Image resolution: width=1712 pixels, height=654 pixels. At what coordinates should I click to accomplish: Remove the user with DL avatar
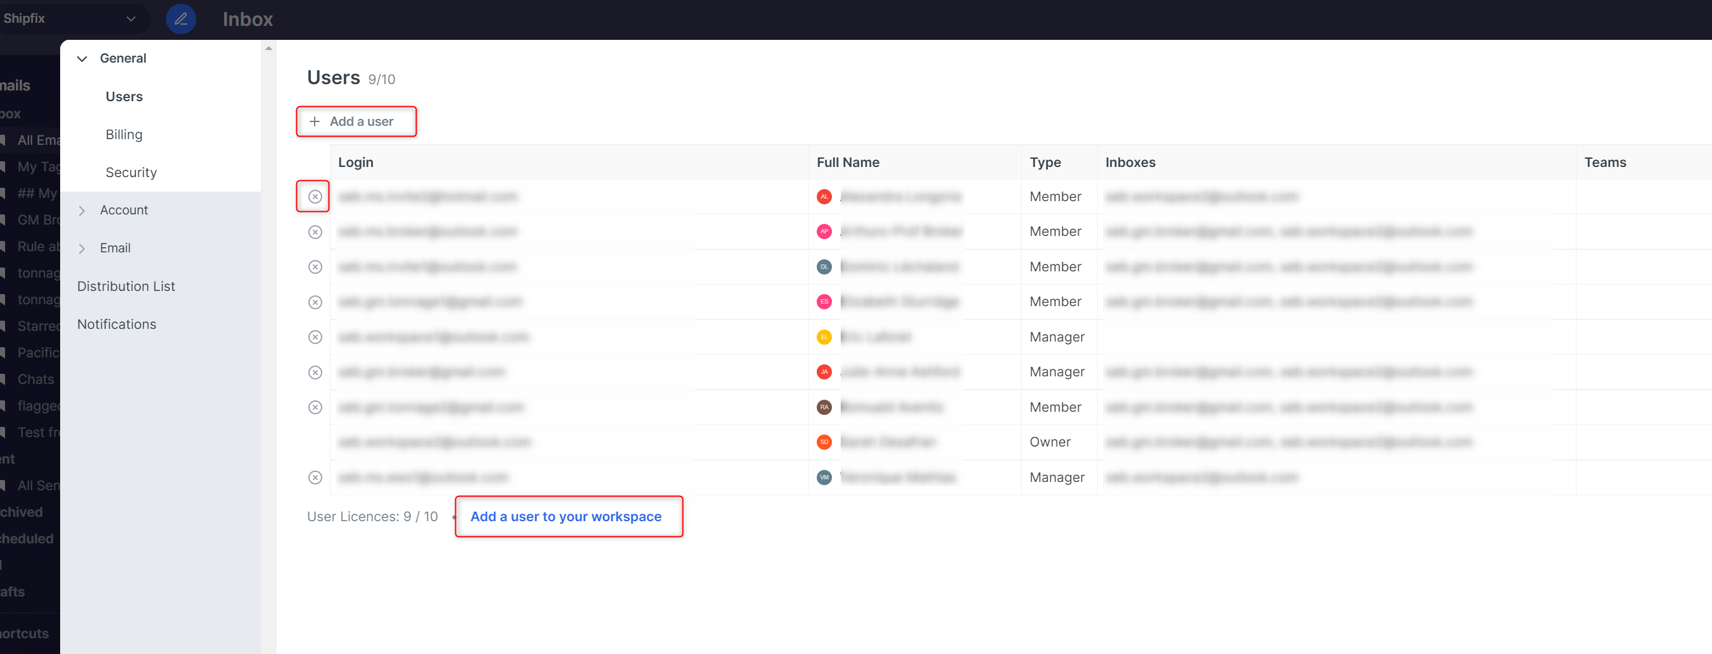pos(315,267)
